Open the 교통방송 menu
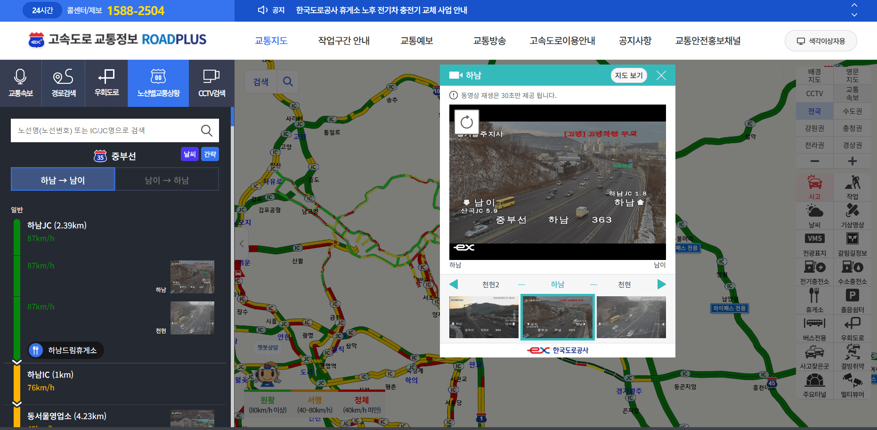 tap(489, 41)
